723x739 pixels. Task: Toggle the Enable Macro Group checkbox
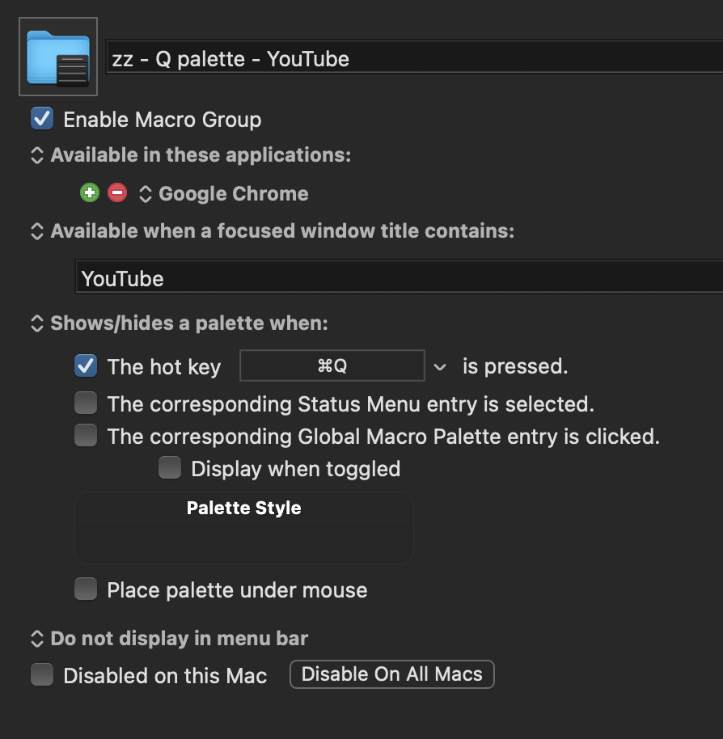[42, 120]
